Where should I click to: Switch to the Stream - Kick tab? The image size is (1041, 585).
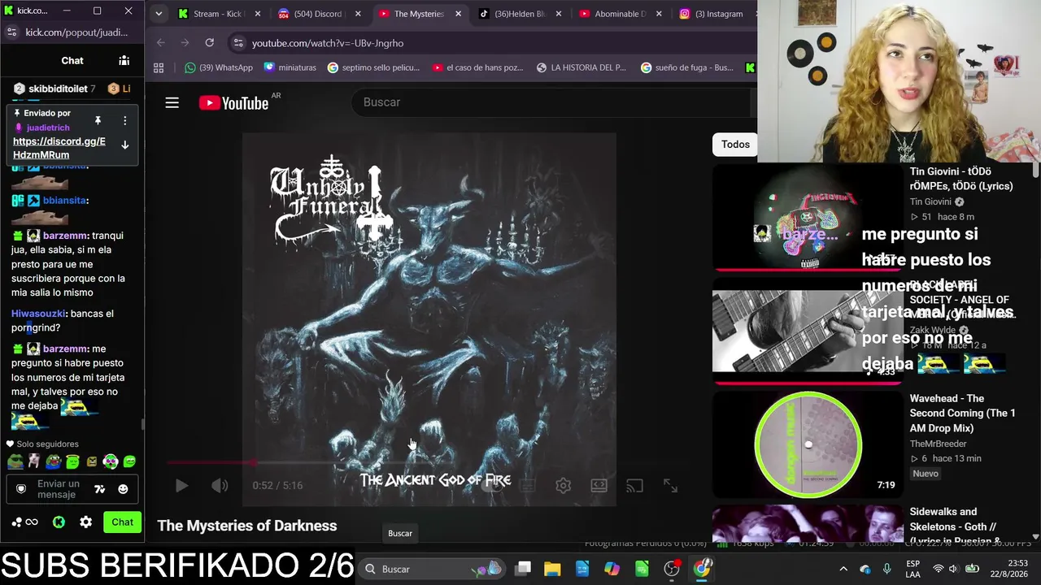pyautogui.click(x=217, y=14)
